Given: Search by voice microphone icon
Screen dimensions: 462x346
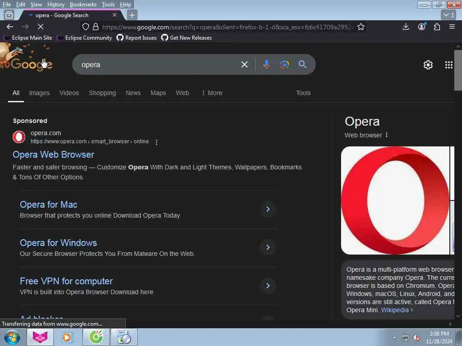Looking at the screenshot, I should (266, 64).
